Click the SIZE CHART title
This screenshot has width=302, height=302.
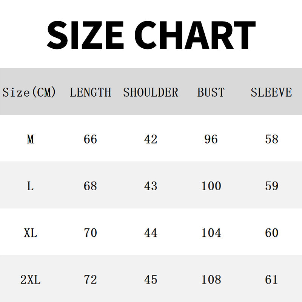pos(151,34)
